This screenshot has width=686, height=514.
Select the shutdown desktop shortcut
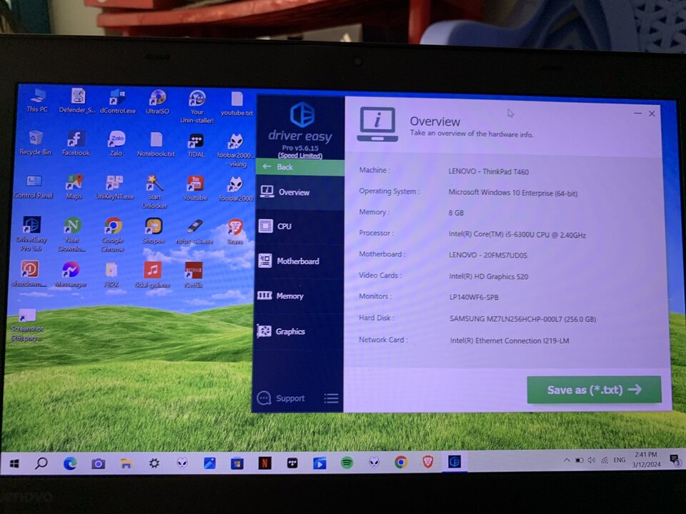(29, 273)
